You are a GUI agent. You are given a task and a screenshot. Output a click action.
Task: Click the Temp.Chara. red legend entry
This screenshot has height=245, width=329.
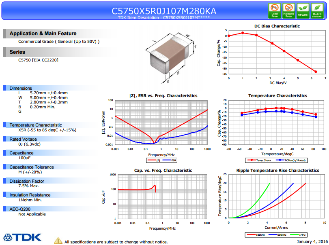point(260,161)
